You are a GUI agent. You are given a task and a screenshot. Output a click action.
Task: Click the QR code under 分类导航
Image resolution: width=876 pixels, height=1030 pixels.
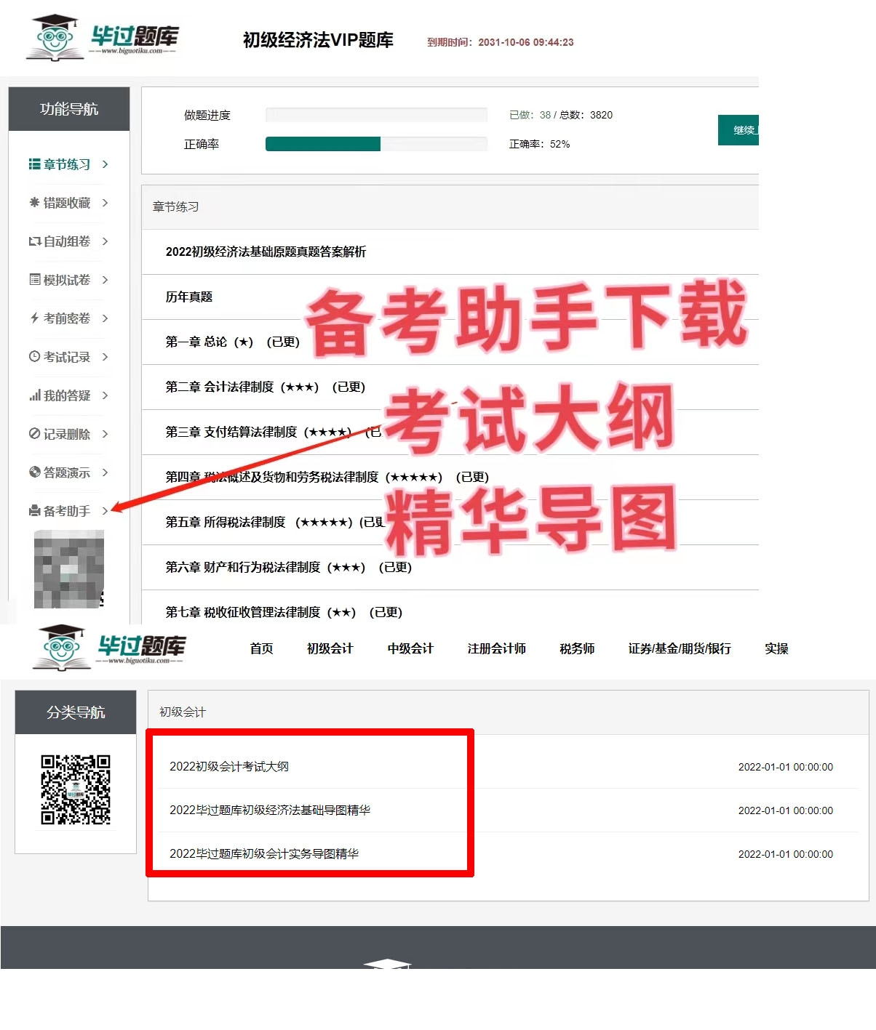76,790
